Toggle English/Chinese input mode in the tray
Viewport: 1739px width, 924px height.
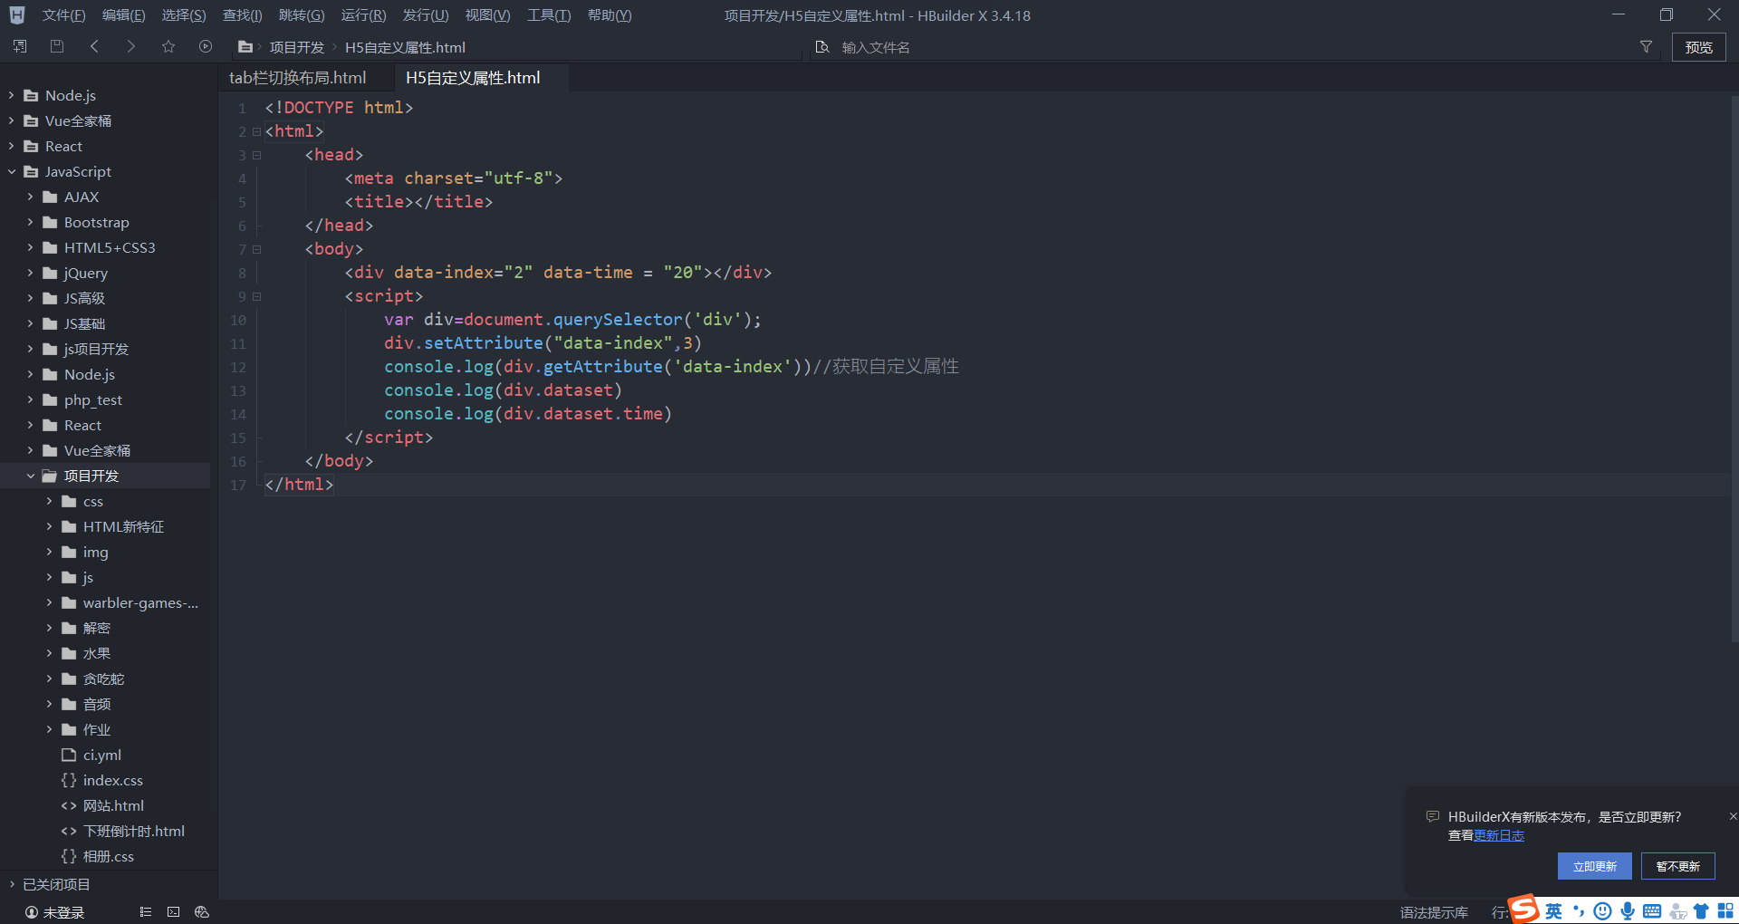[1553, 911]
